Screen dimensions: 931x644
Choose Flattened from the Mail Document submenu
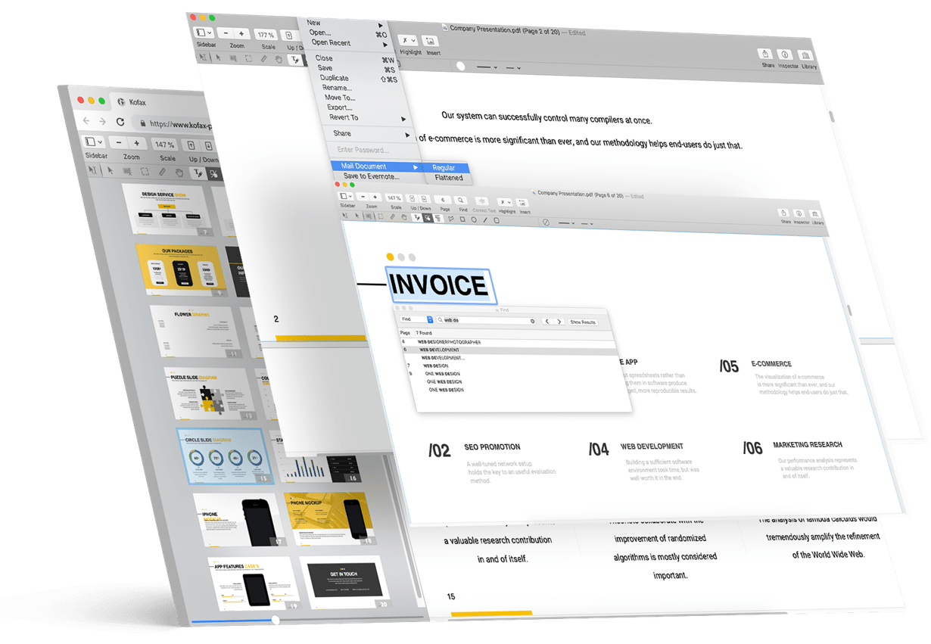click(449, 177)
